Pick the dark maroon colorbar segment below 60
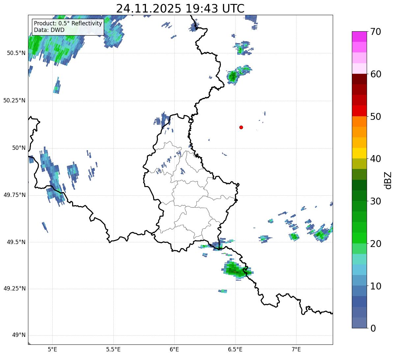Image resolution: width=396 pixels, height=356 pixels. pyautogui.click(x=359, y=79)
